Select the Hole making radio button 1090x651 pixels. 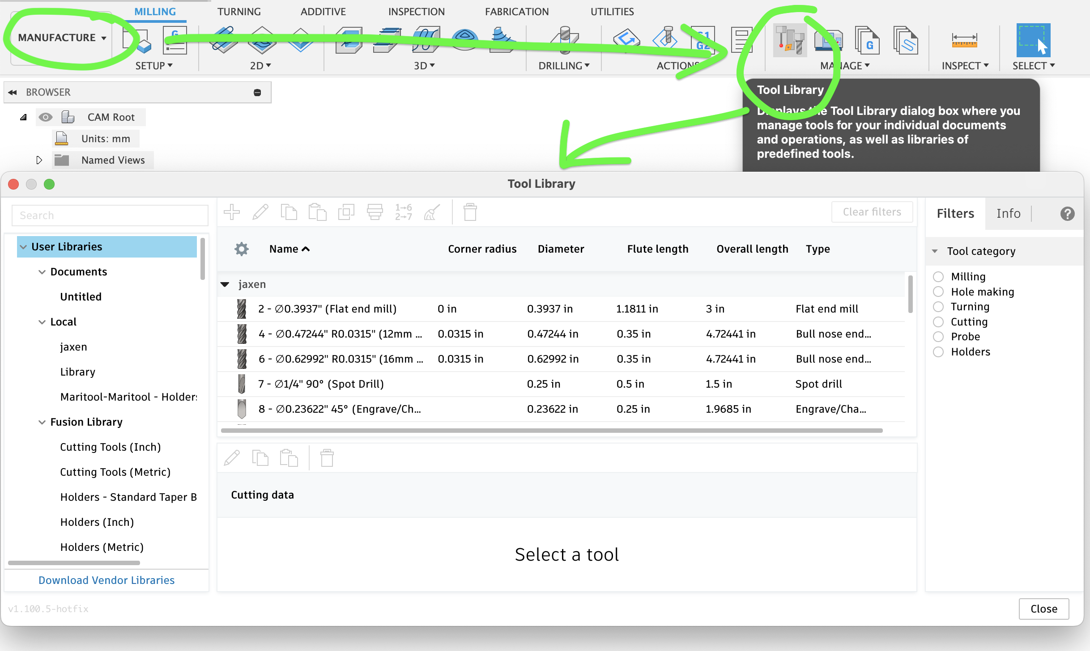click(x=938, y=292)
